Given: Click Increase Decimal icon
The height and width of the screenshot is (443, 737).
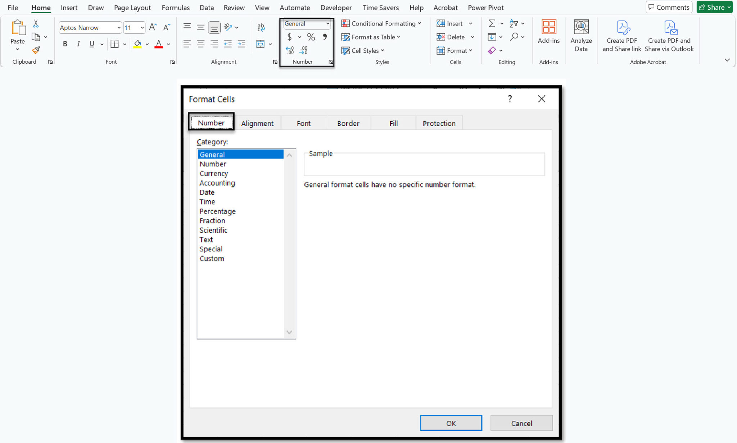Looking at the screenshot, I should (290, 50).
